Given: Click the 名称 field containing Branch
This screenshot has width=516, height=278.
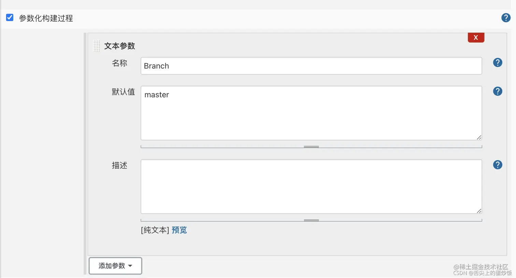Looking at the screenshot, I should [x=311, y=66].
